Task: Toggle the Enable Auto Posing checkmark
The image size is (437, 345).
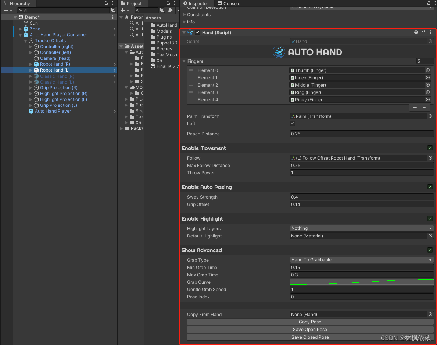Action: click(x=430, y=187)
